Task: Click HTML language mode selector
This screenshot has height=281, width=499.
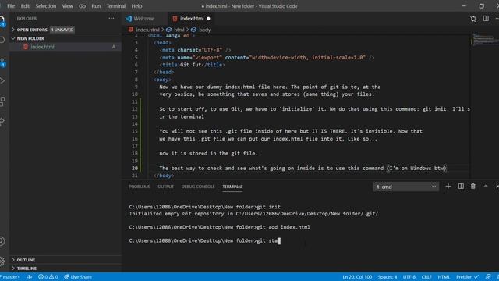Action: click(x=444, y=277)
